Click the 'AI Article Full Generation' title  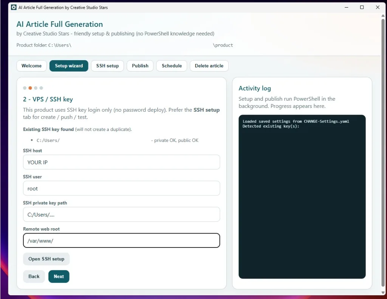tap(59, 24)
